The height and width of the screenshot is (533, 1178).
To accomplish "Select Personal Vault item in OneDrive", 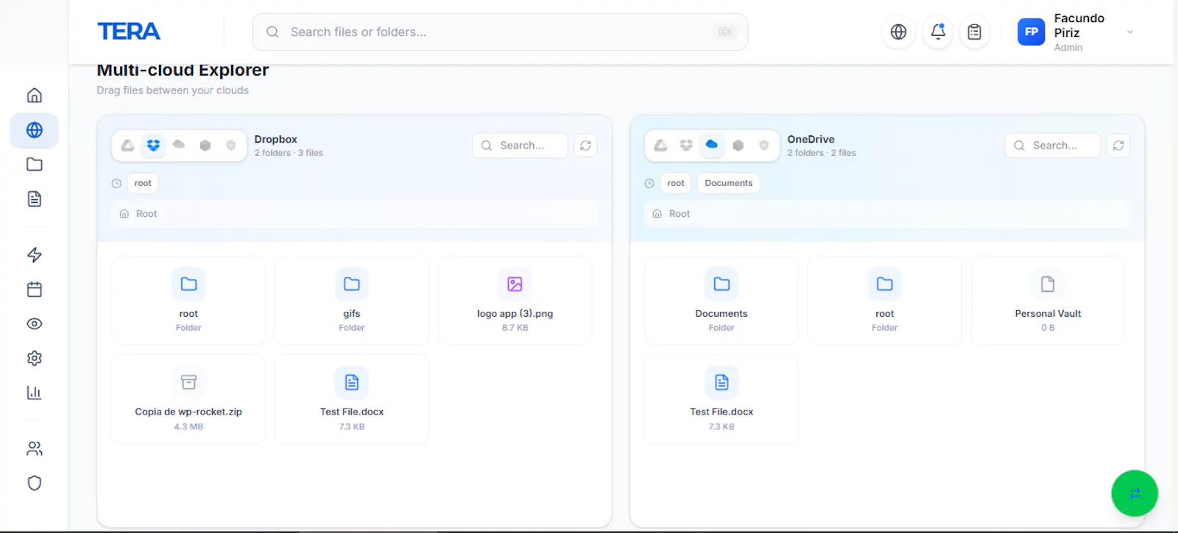I will (x=1048, y=300).
